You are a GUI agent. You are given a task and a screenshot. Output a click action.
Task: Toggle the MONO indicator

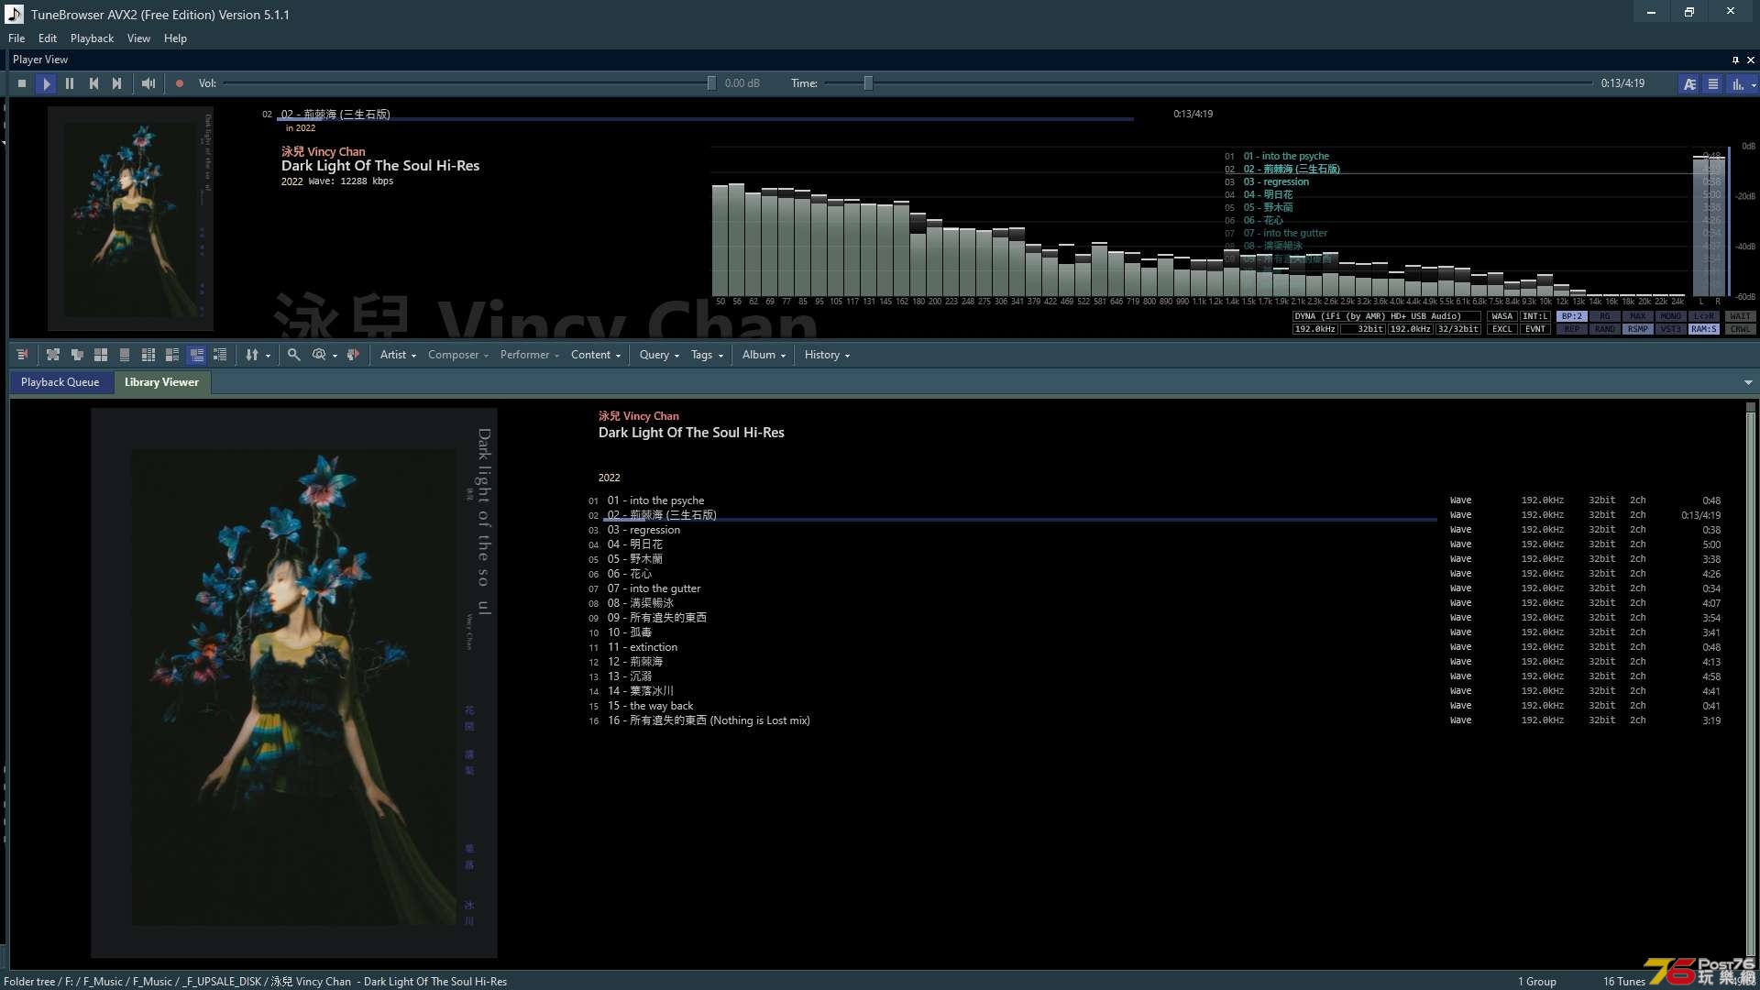1671,316
